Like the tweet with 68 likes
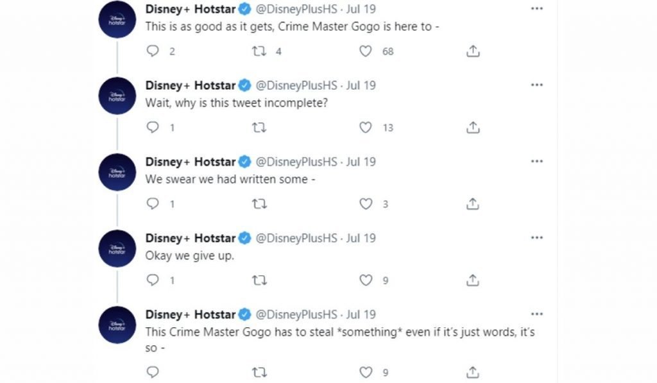 (366, 51)
